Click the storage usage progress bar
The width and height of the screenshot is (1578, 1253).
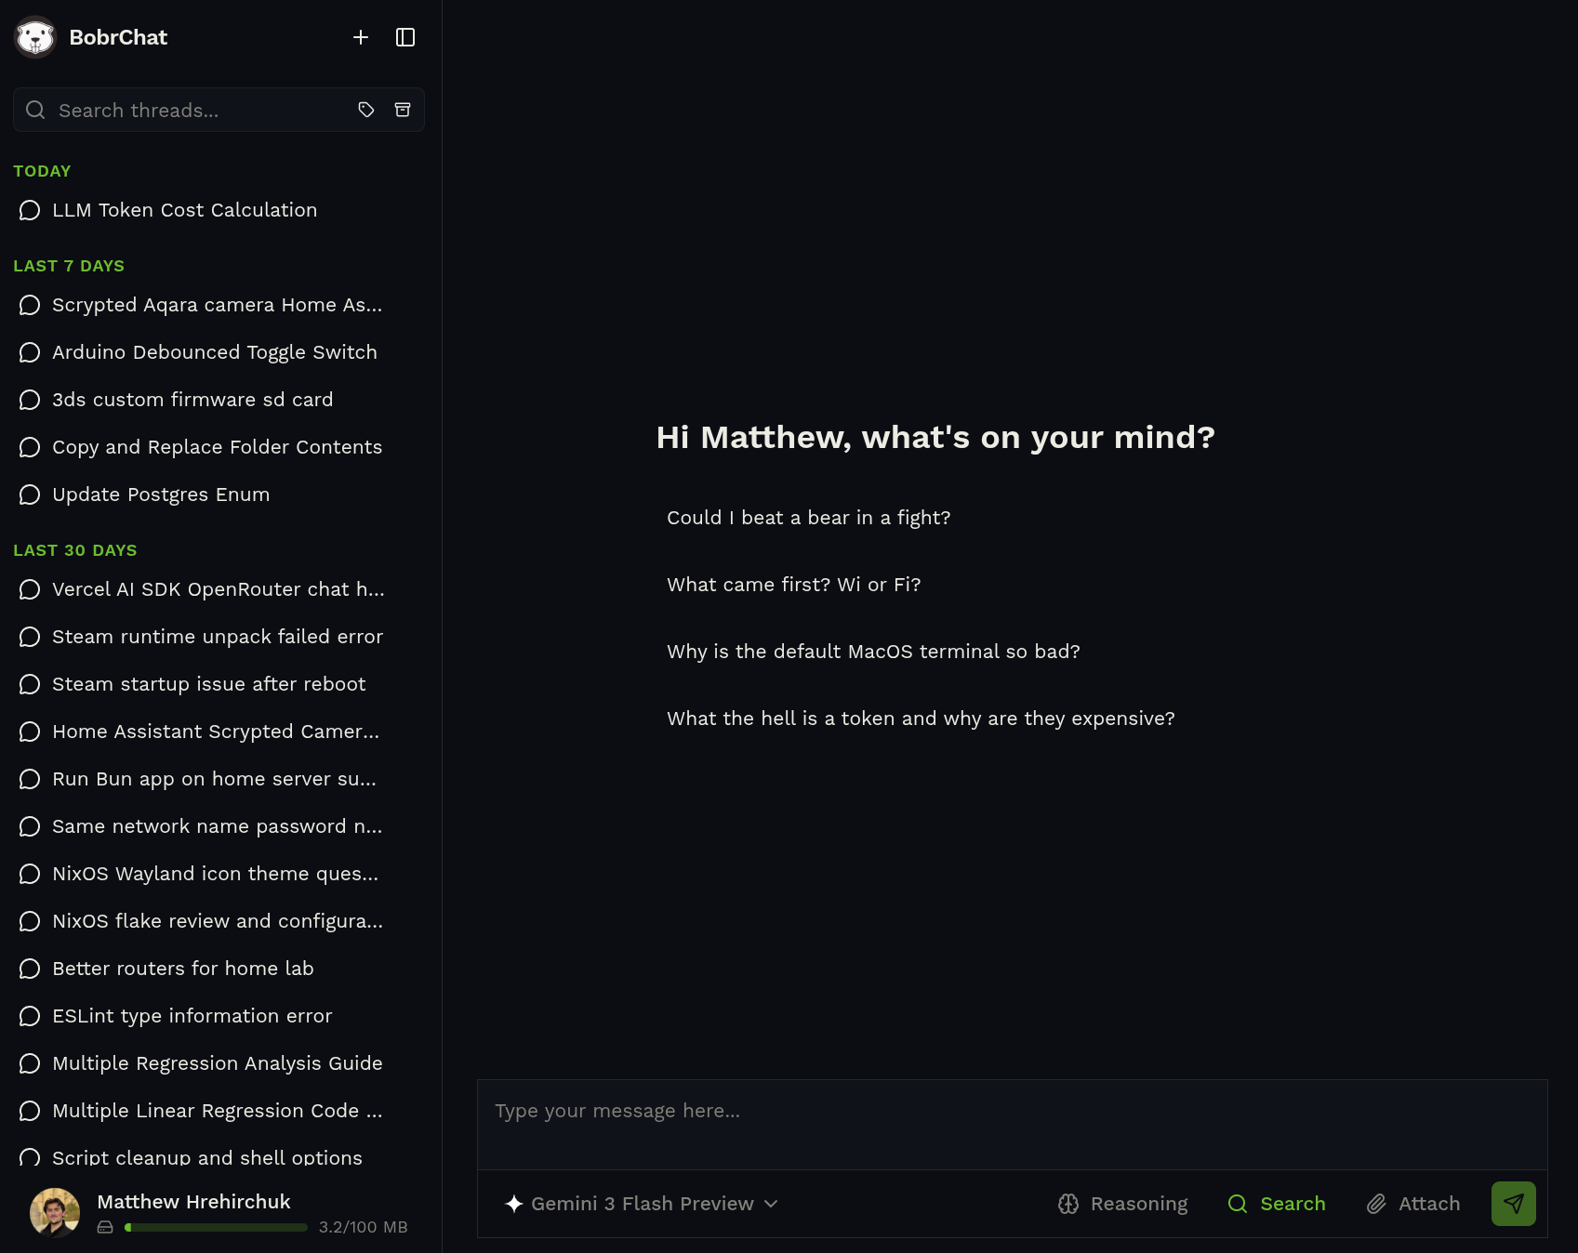[216, 1228]
